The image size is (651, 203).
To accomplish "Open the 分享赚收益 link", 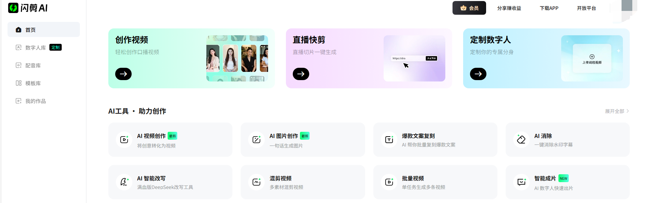I will click(509, 8).
